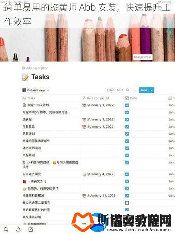
Task: Click page icon beside 制定100天计划
Action: (24, 105)
